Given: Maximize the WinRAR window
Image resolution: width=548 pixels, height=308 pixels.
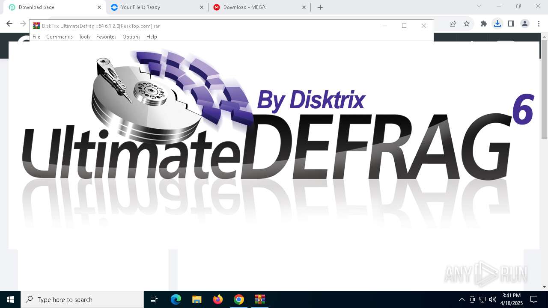Looking at the screenshot, I should (x=404, y=26).
